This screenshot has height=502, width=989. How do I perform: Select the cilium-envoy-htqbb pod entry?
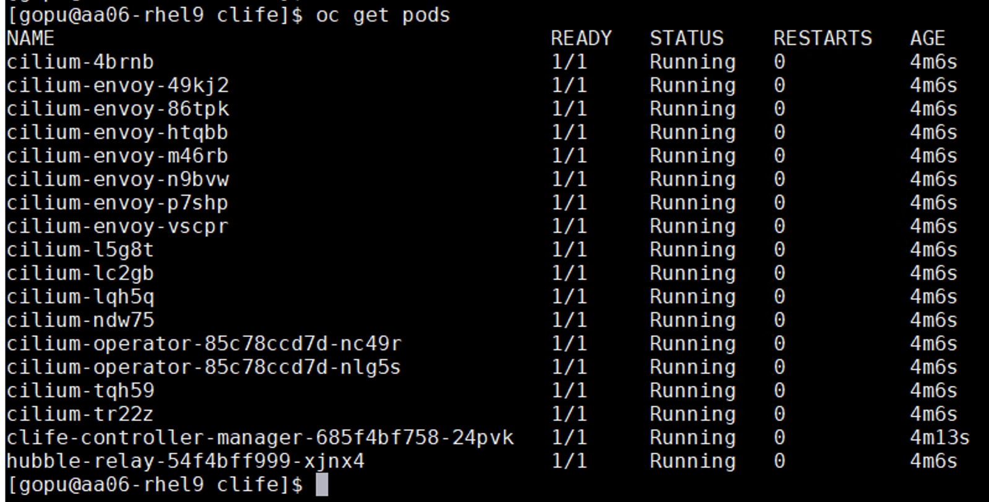(x=118, y=132)
